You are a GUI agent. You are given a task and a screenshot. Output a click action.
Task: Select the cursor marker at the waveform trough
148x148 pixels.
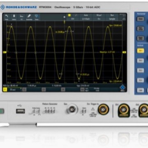[79, 80]
